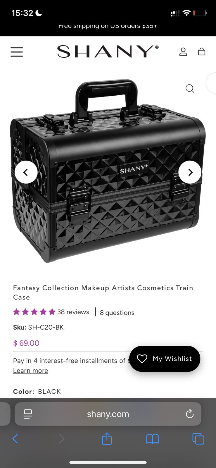The image size is (216, 468).
Task: Tap the black train case product image
Action: click(x=108, y=171)
